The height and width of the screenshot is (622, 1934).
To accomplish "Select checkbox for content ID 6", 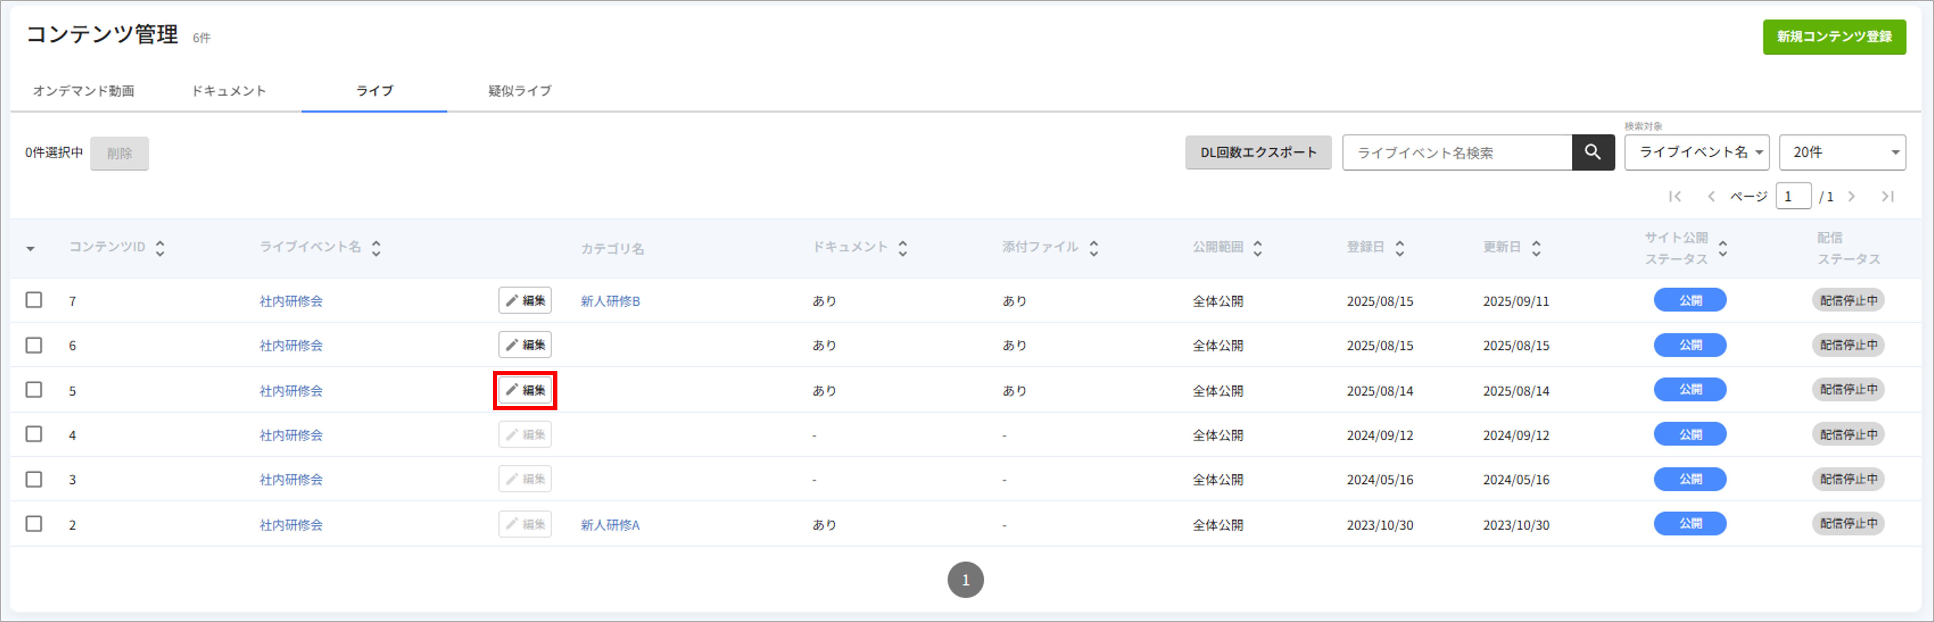I will [x=34, y=345].
